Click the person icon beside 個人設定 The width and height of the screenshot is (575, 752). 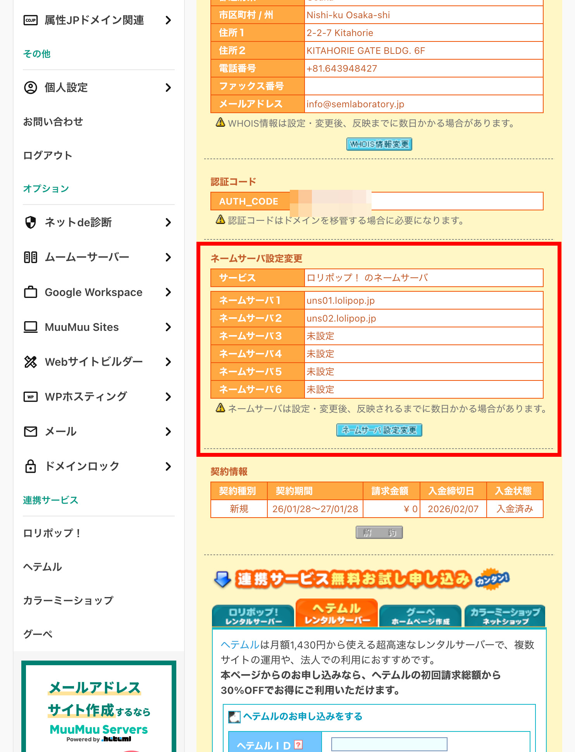pos(31,88)
